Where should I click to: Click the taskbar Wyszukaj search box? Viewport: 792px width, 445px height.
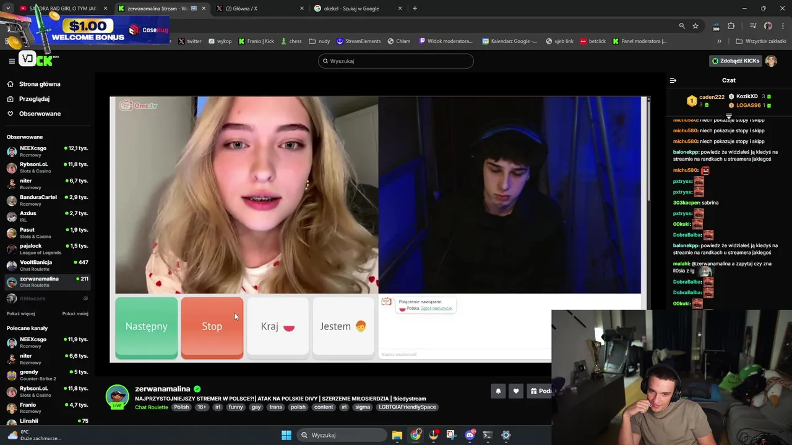point(343,435)
